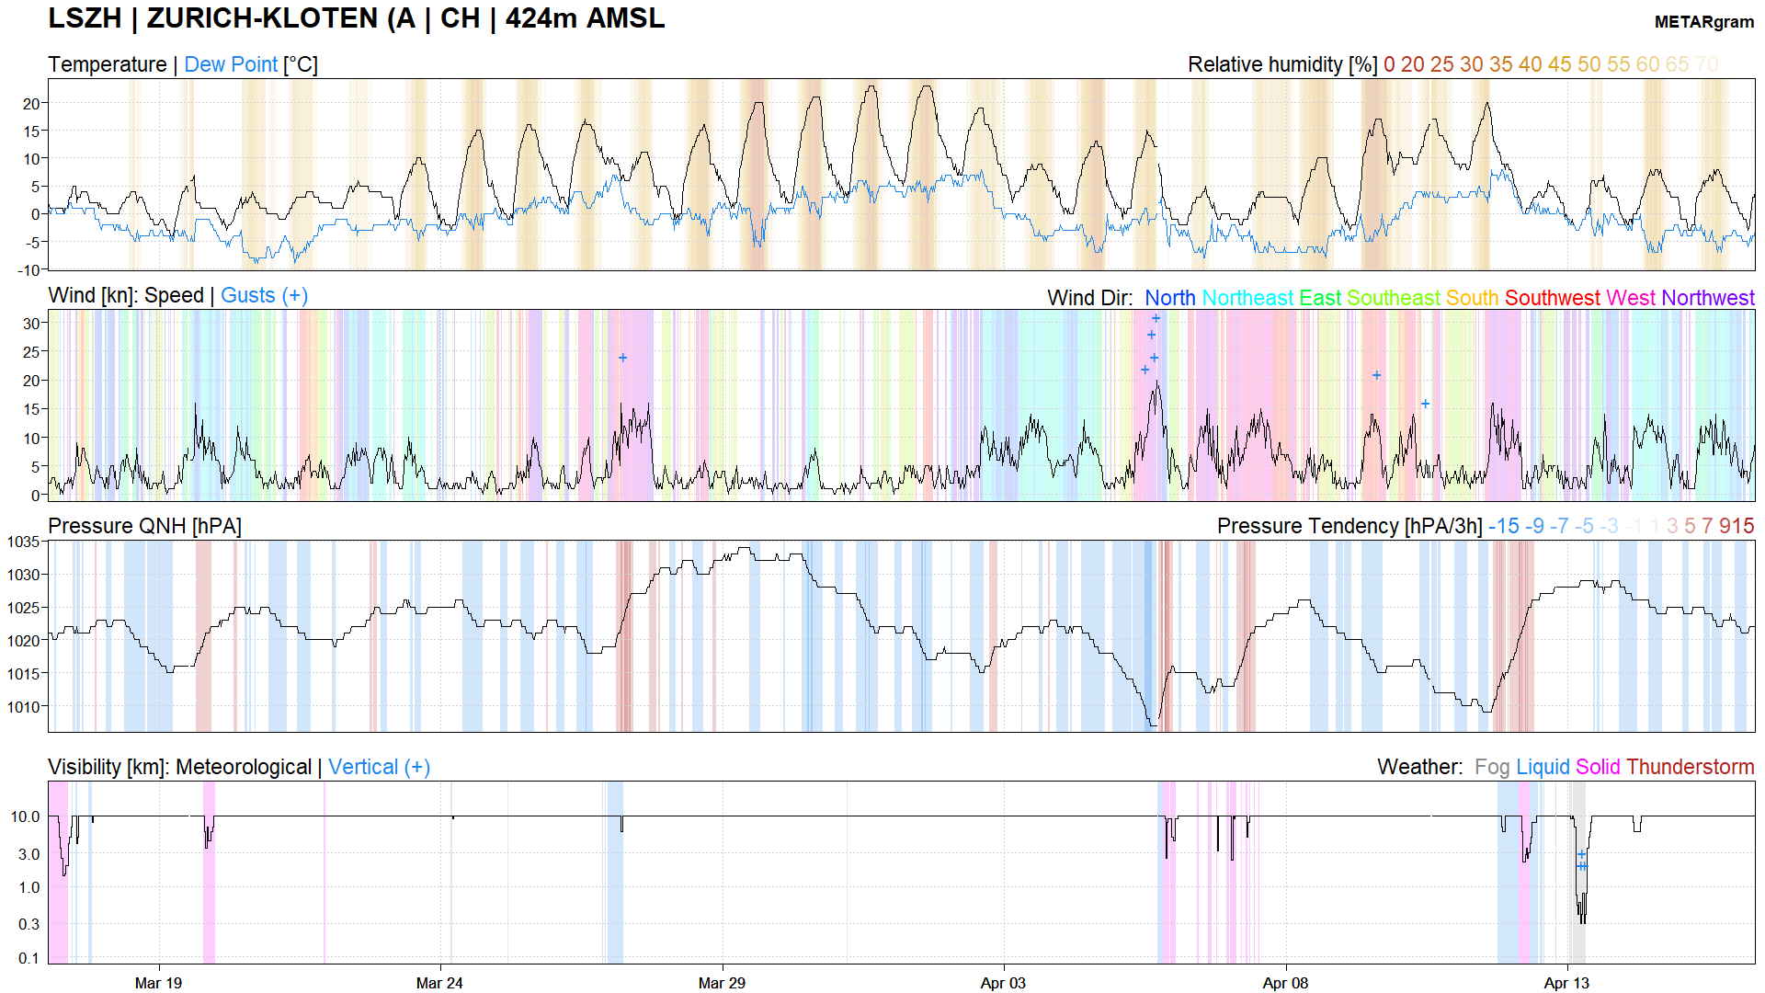The width and height of the screenshot is (1765, 993).
Task: Click the Mar 29 date axis label
Action: [722, 983]
